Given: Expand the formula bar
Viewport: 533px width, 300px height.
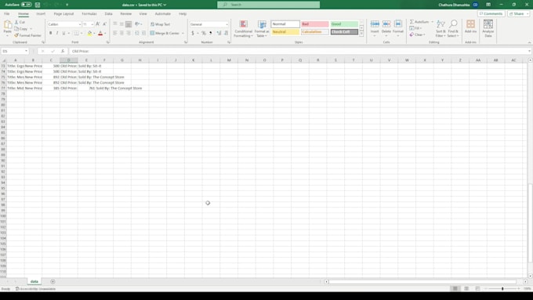Looking at the screenshot, I should [x=529, y=51].
